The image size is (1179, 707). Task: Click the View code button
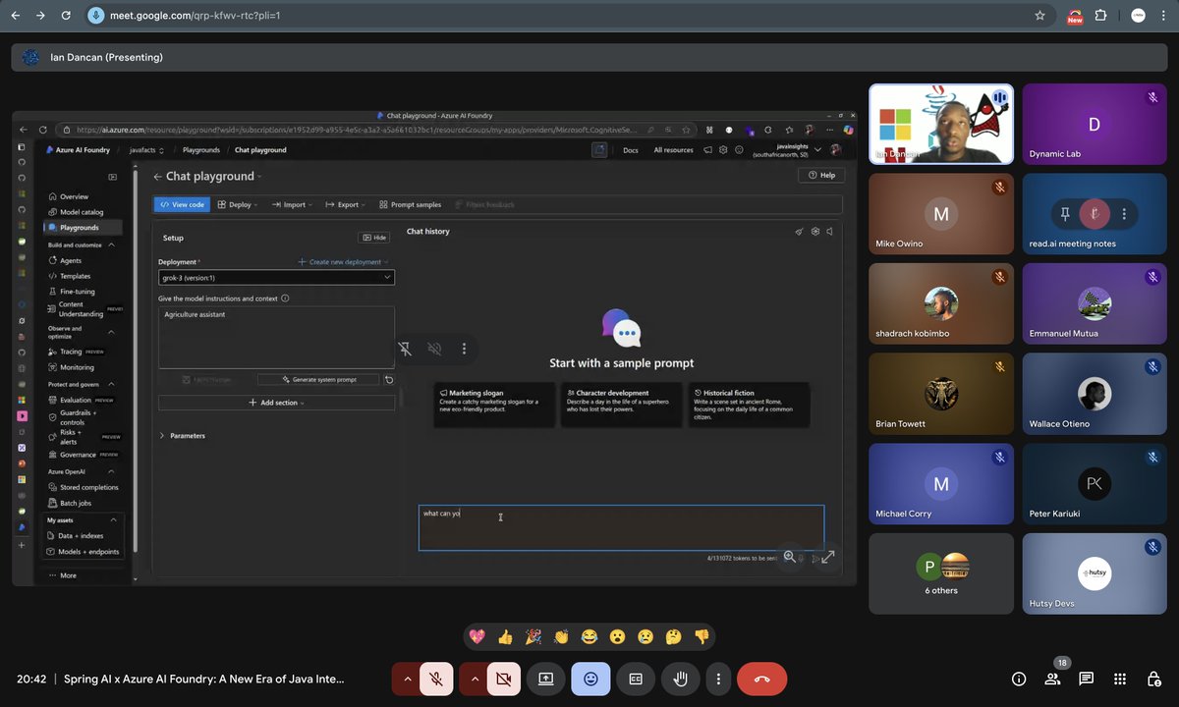183,204
